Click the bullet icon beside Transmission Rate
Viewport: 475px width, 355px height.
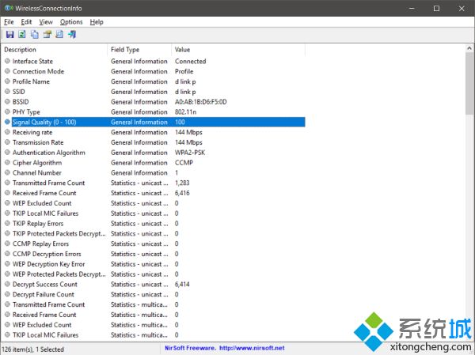pos(8,142)
